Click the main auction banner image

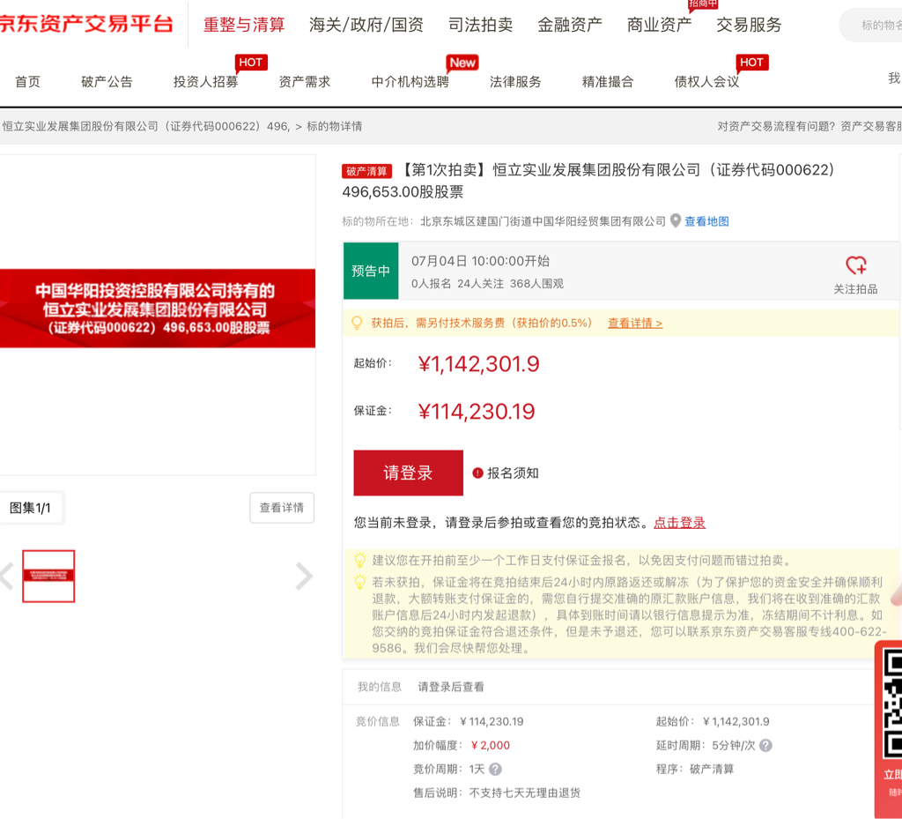(158, 309)
